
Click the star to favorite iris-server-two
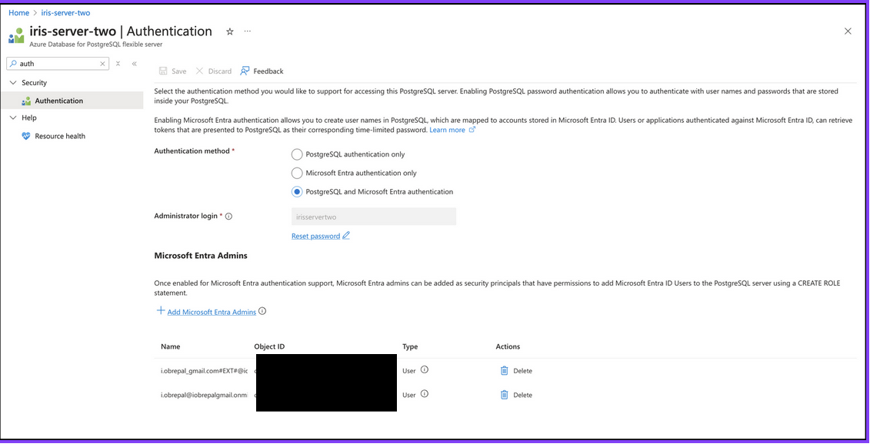pyautogui.click(x=229, y=31)
